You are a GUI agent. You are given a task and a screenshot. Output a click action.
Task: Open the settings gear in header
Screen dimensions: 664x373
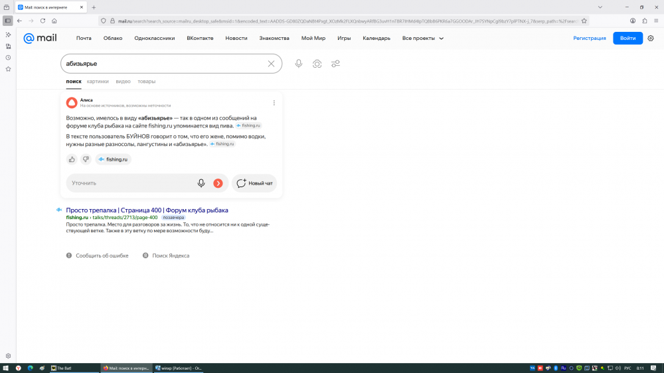(651, 38)
